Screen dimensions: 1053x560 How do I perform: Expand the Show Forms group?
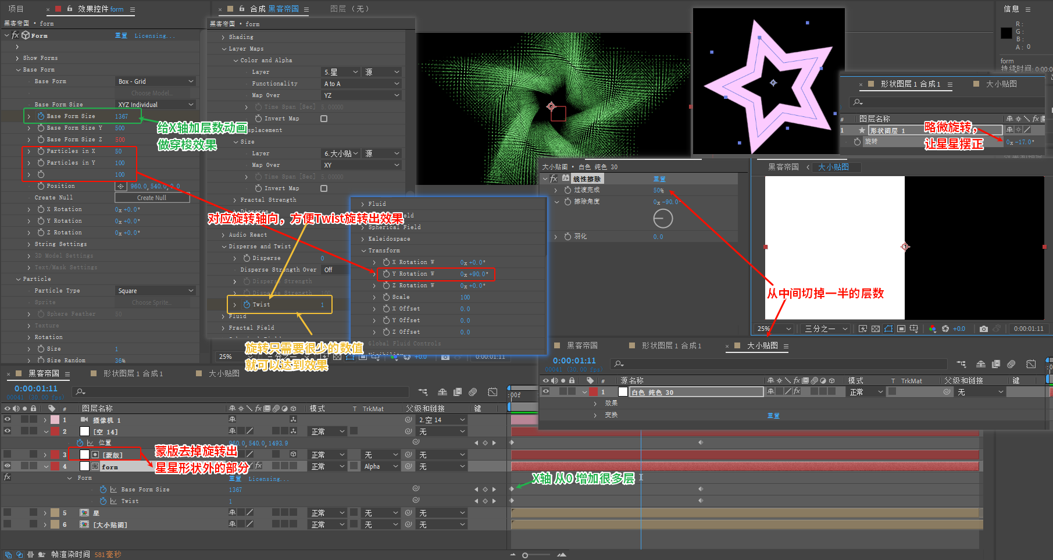[x=18, y=58]
